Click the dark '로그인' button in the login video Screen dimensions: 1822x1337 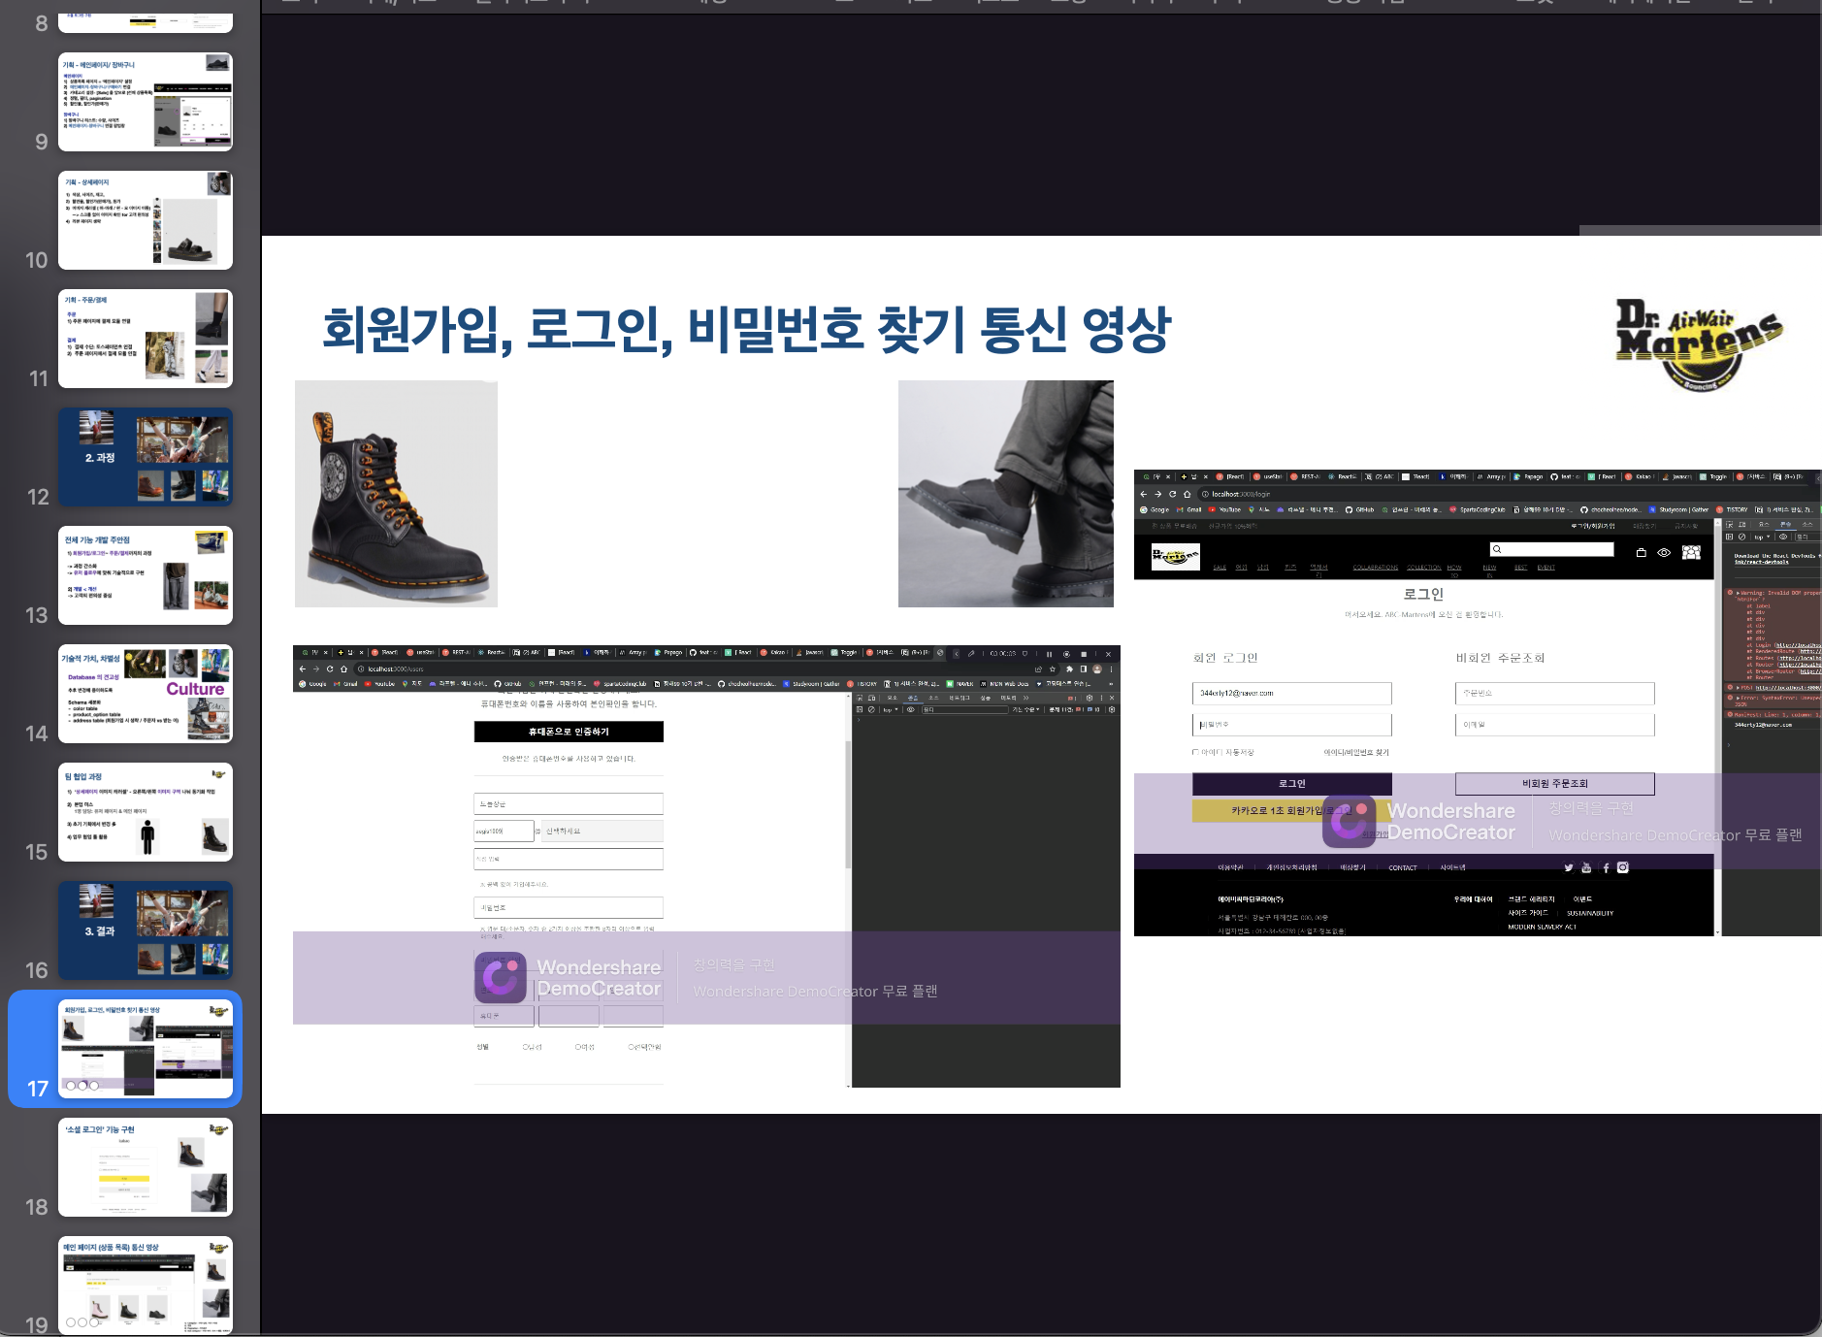point(1292,783)
